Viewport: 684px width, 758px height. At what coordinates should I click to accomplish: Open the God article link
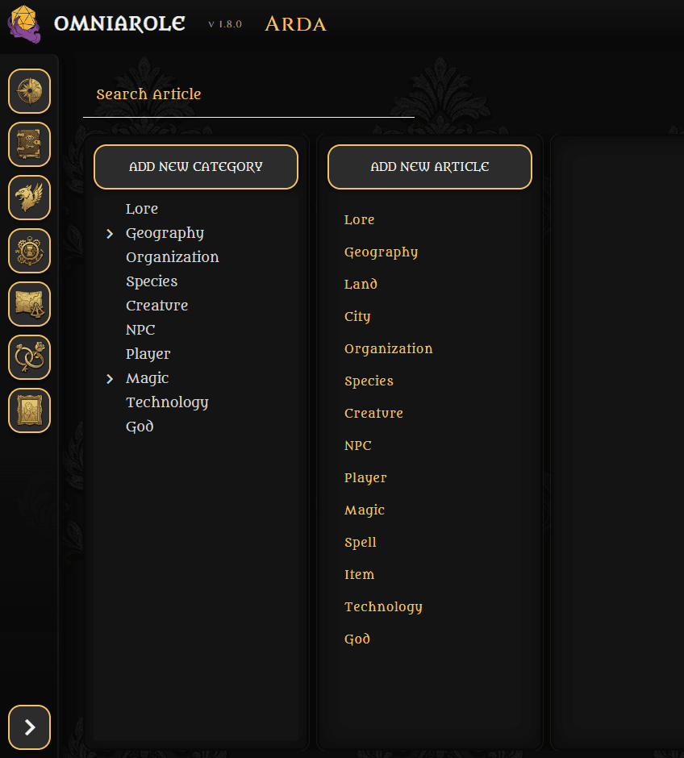(x=357, y=639)
